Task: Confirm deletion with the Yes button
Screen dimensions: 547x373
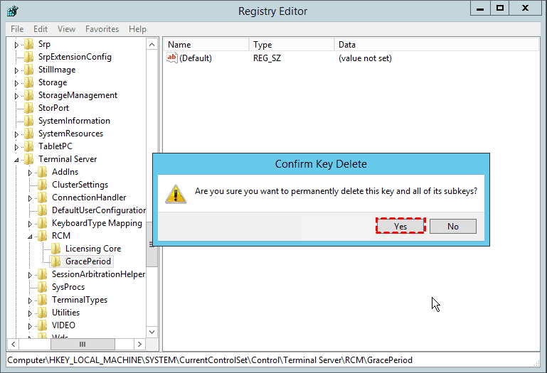Action: (400, 226)
